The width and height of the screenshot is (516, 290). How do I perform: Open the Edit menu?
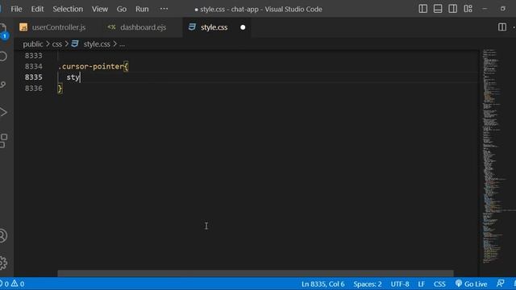[x=37, y=9]
